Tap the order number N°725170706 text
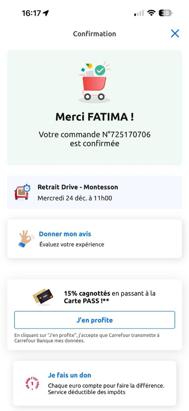This screenshot has width=189, height=411. pos(94,134)
